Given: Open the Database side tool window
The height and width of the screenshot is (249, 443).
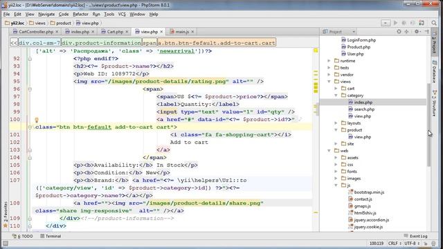Looking at the screenshot, I should [x=434, y=72].
